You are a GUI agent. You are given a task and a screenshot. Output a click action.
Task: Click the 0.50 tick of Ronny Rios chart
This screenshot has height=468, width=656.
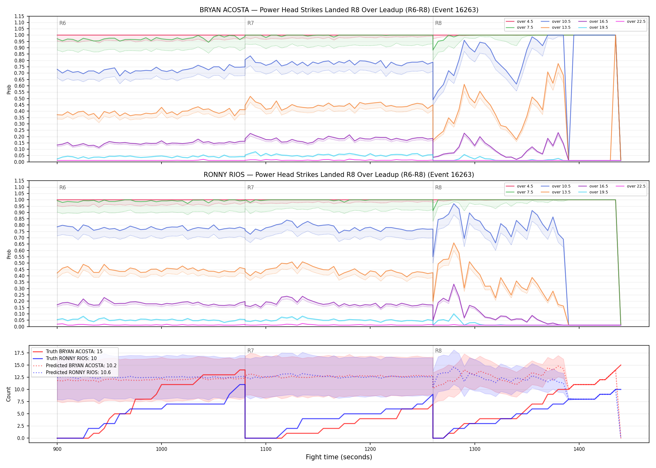[x=19, y=263]
